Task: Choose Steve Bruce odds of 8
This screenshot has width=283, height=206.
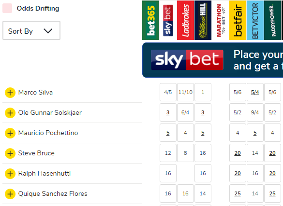Action: coord(185,153)
